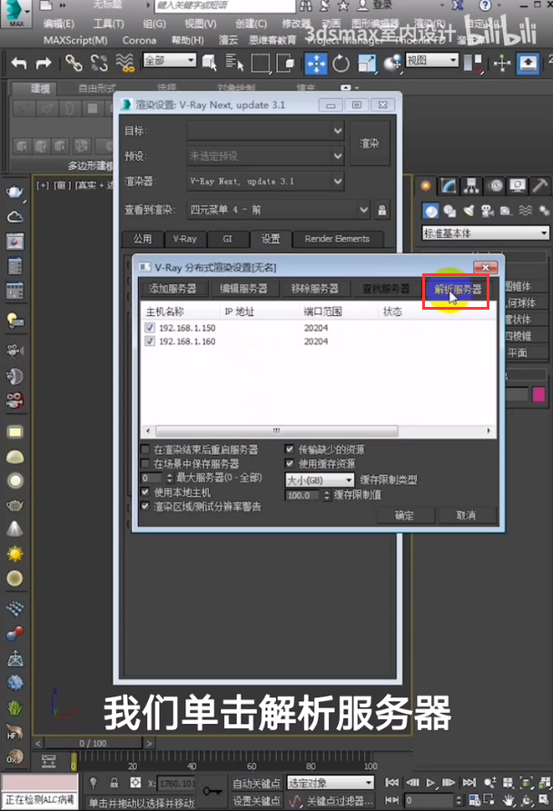Expand the Standard Primitives category dropdown
The width and height of the screenshot is (553, 811).
click(x=485, y=233)
